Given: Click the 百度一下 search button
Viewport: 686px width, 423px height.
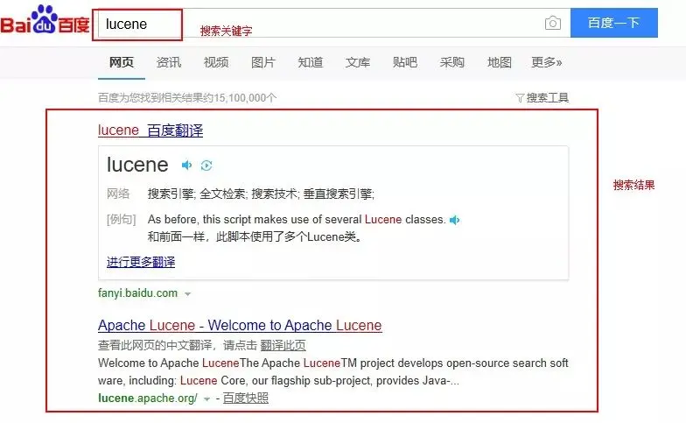Looking at the screenshot, I should click(614, 23).
